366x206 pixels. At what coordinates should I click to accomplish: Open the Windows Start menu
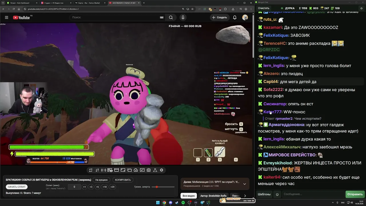pos(158,203)
